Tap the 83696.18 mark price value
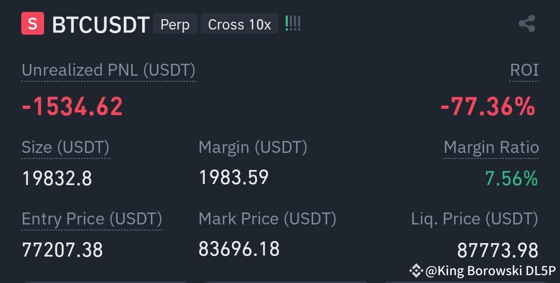The height and width of the screenshot is (283, 560). (x=239, y=249)
